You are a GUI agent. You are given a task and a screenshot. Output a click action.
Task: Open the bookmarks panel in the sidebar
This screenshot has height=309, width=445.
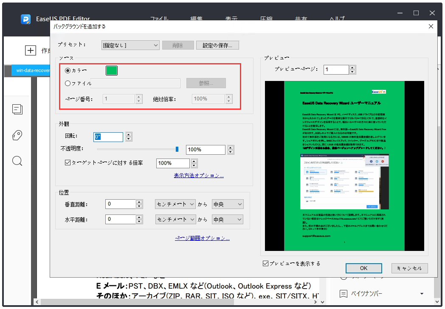pyautogui.click(x=17, y=135)
